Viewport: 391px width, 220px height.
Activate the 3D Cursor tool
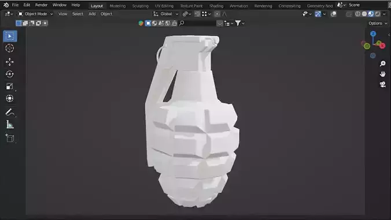pos(10,49)
